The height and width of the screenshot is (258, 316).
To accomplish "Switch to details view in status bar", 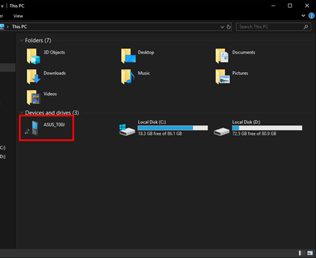I will pyautogui.click(x=302, y=253).
